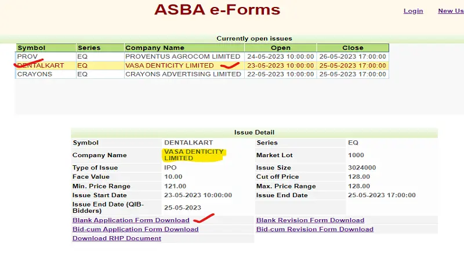Open Blank Revision Form Download link
Image resolution: width=464 pixels, height=261 pixels.
(310, 220)
